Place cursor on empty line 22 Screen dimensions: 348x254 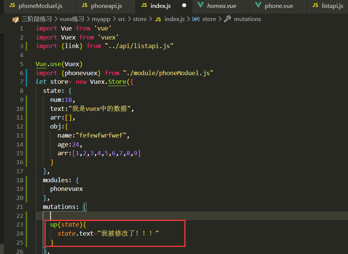[x=192, y=216]
